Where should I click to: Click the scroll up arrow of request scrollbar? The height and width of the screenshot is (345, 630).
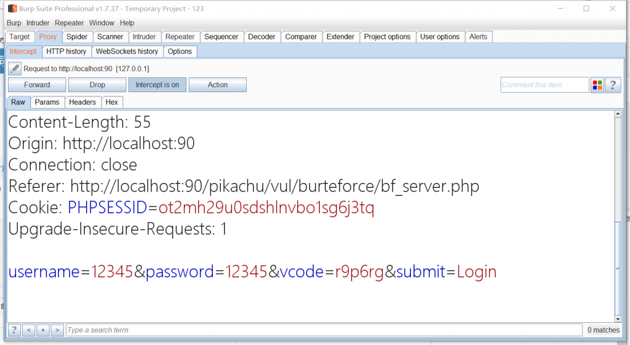(x=618, y=115)
